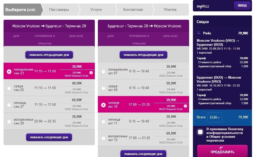Show previous days for the return flight

pyautogui.click(x=143, y=55)
